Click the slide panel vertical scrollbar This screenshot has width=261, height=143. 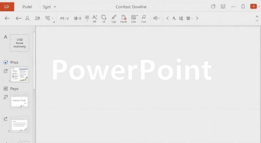(34, 61)
